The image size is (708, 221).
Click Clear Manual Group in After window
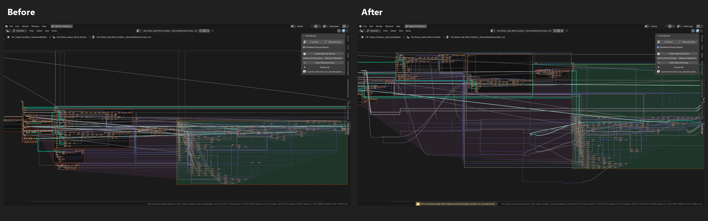tap(677, 63)
